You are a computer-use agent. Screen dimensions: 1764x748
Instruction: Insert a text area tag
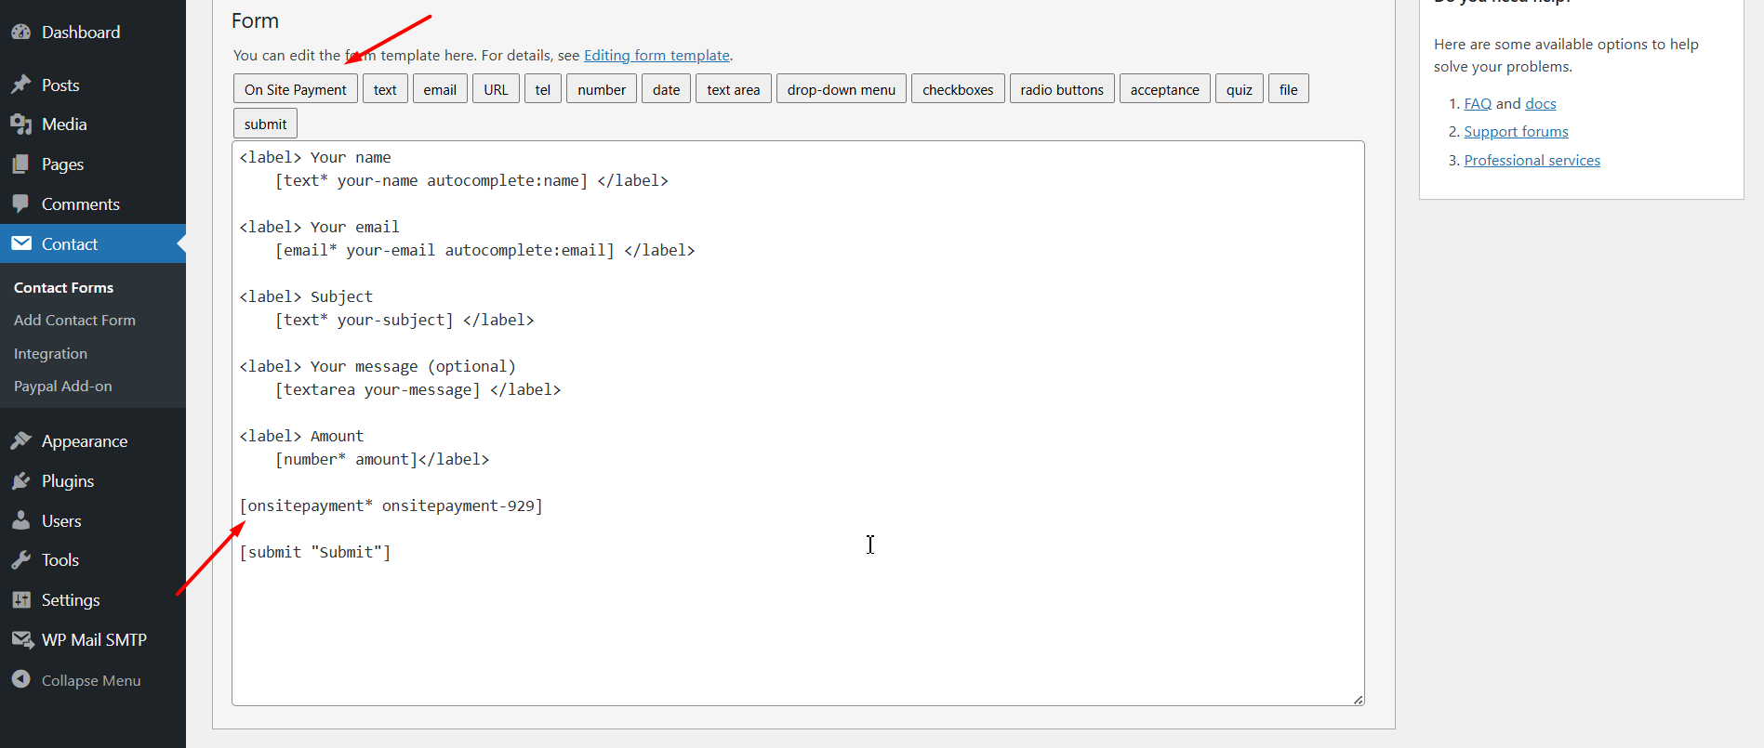(x=734, y=89)
